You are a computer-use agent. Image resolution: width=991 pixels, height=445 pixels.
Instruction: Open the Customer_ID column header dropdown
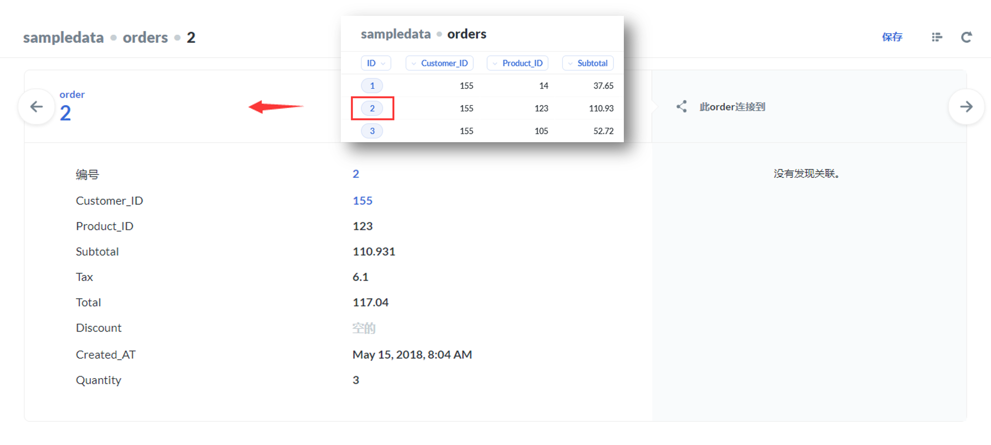pyautogui.click(x=440, y=63)
